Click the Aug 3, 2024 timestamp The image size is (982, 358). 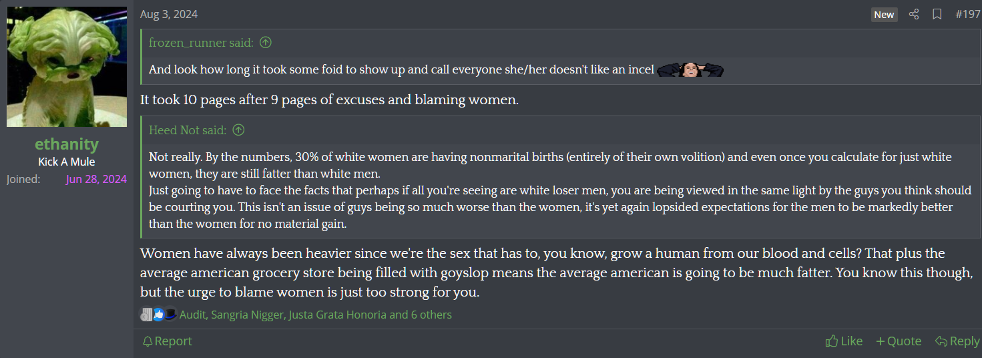(169, 14)
